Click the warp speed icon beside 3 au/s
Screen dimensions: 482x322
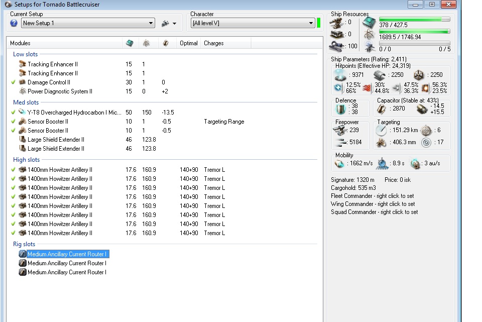tap(415, 164)
